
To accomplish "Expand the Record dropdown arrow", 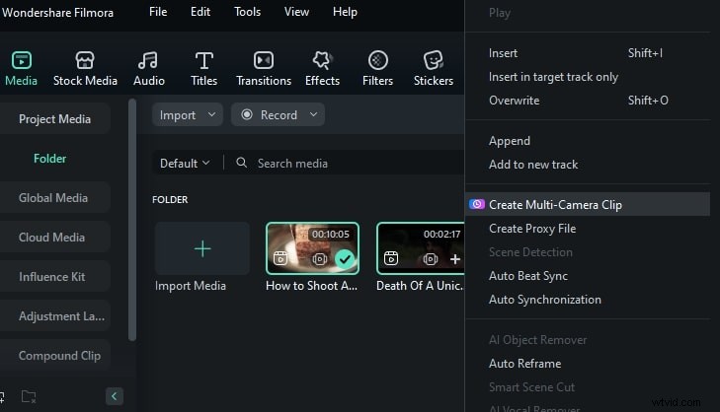I will click(314, 114).
